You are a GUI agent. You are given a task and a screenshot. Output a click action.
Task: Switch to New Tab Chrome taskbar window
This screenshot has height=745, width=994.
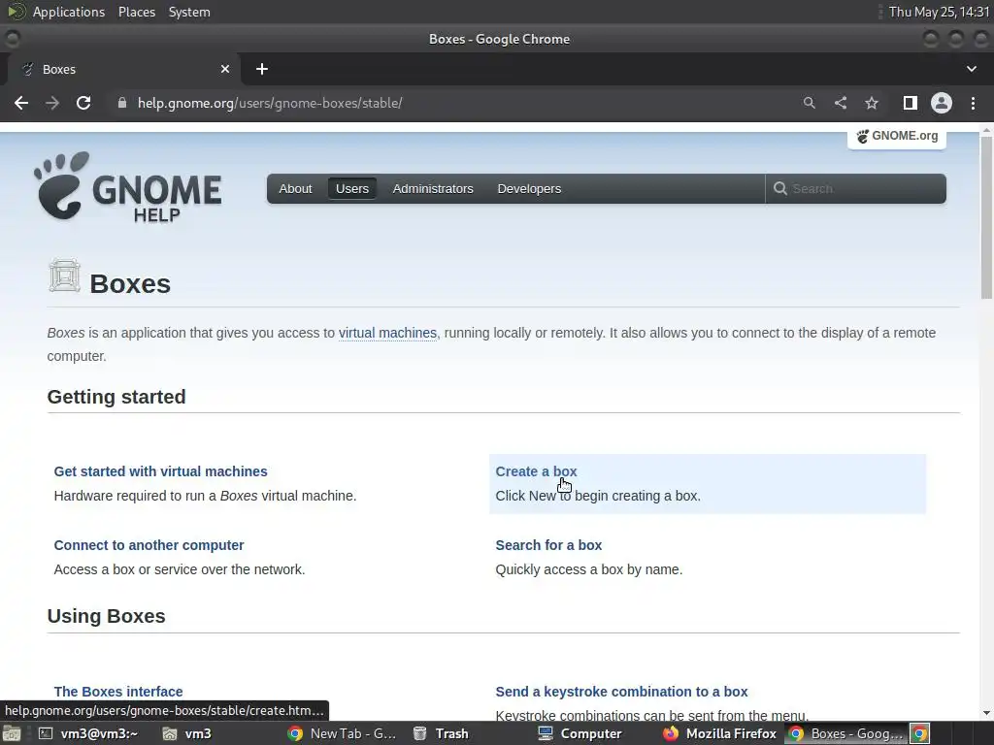(342, 733)
